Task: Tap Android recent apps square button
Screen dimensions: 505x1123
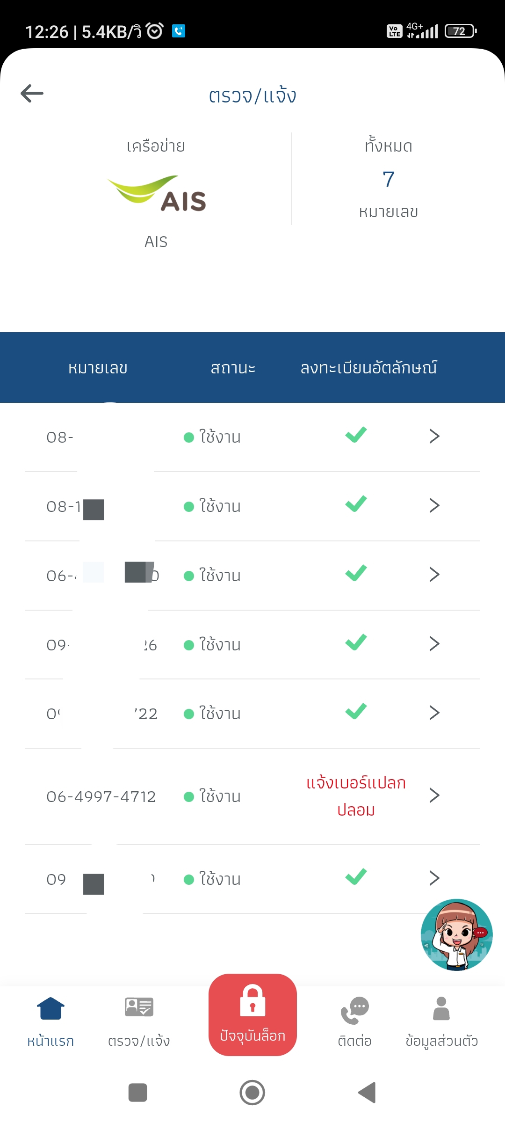Action: 137,1093
